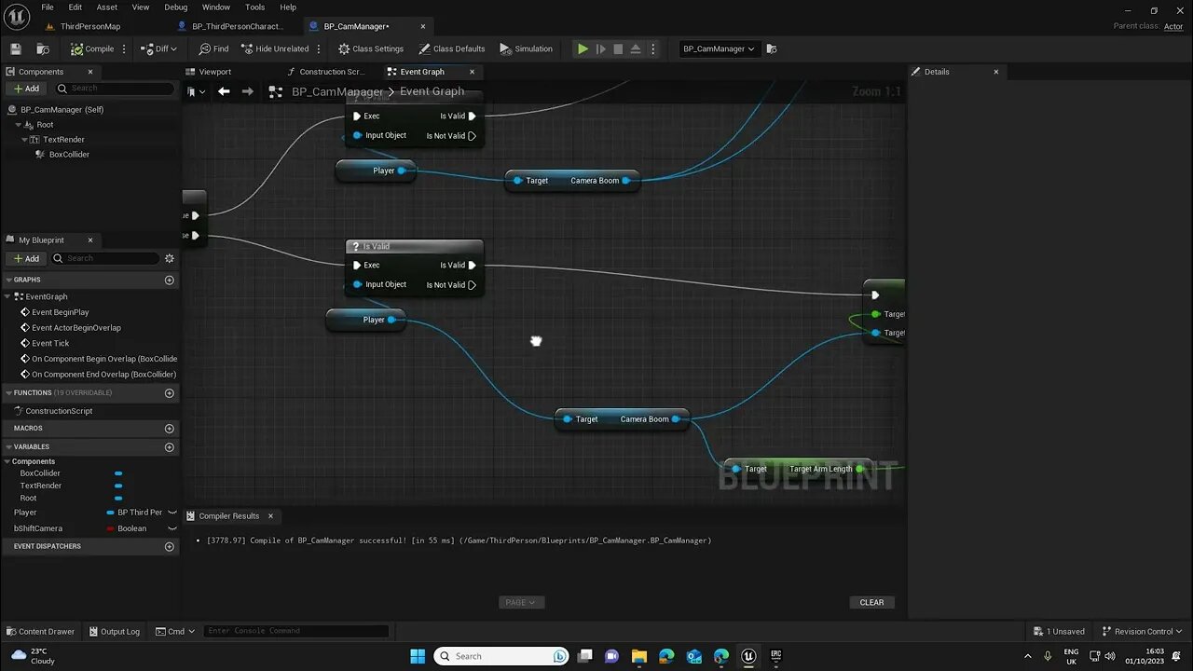Collapse EventGraph tree node
Viewport: 1193px width, 671px height.
(8, 296)
